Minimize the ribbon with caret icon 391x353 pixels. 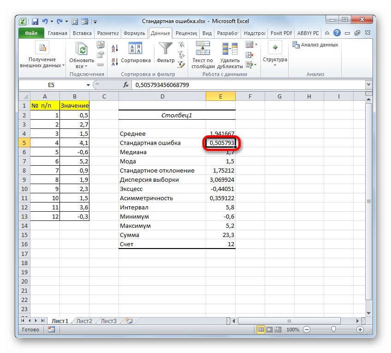(327, 33)
